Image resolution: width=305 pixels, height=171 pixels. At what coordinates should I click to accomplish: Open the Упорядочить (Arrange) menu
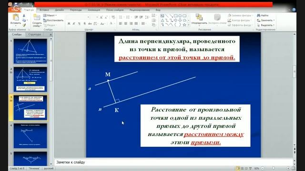point(199,19)
